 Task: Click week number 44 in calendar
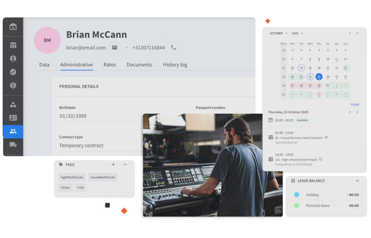coord(284,86)
